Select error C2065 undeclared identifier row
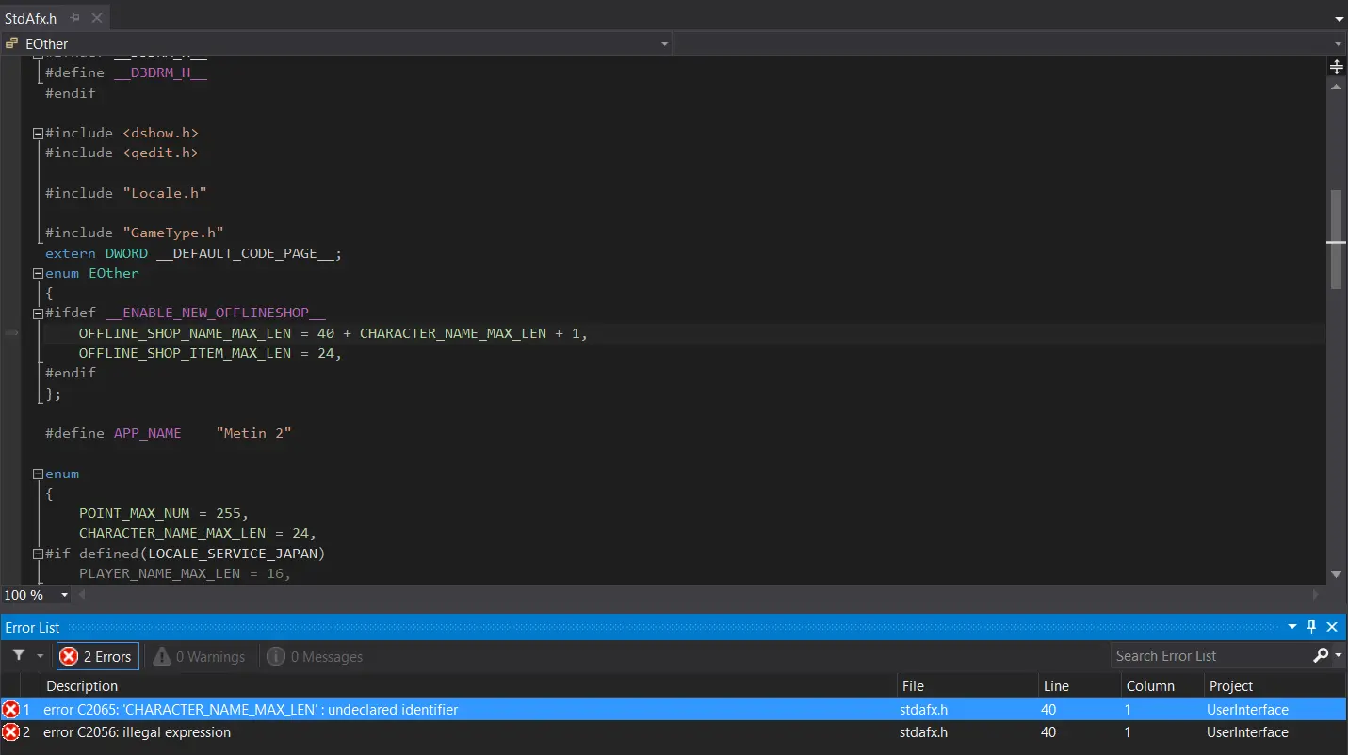The width and height of the screenshot is (1348, 755). tap(674, 709)
